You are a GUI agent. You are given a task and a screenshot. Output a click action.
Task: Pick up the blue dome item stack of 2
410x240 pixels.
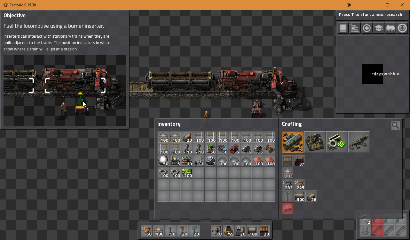pos(210,161)
